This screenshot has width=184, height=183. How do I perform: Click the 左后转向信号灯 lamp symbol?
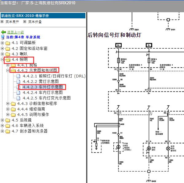168,148
